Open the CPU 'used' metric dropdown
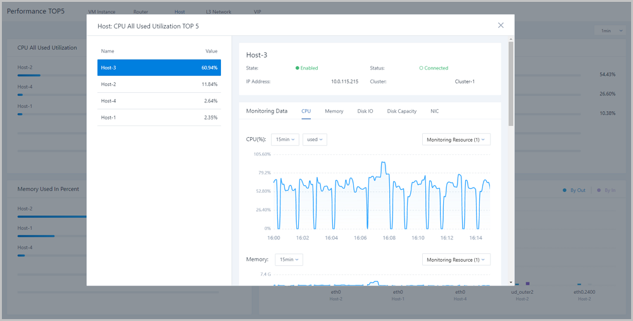Viewport: 633px width, 321px height. click(315, 140)
